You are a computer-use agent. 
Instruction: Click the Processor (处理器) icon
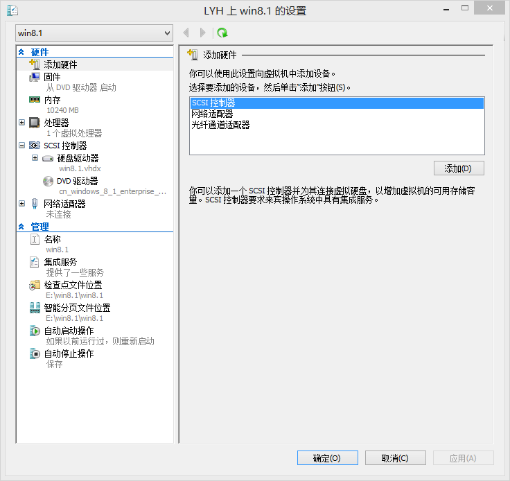pyautogui.click(x=35, y=123)
